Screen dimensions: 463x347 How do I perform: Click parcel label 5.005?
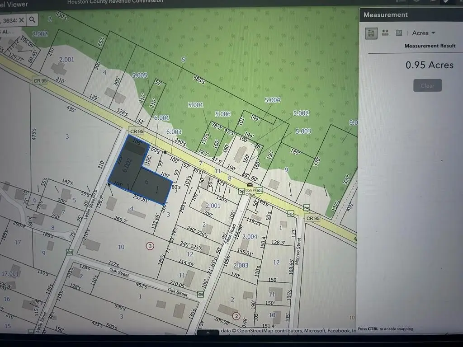140,75
